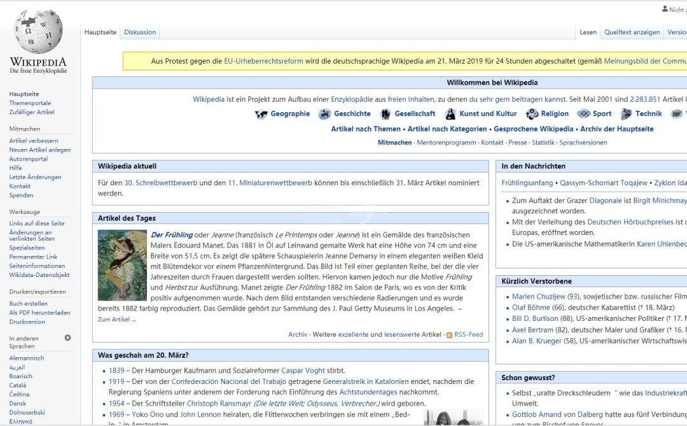Select the Quelltext anzeigen tab
687x426 pixels.
click(632, 32)
